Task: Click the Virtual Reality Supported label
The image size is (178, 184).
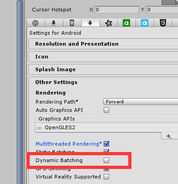Action: coord(68,177)
